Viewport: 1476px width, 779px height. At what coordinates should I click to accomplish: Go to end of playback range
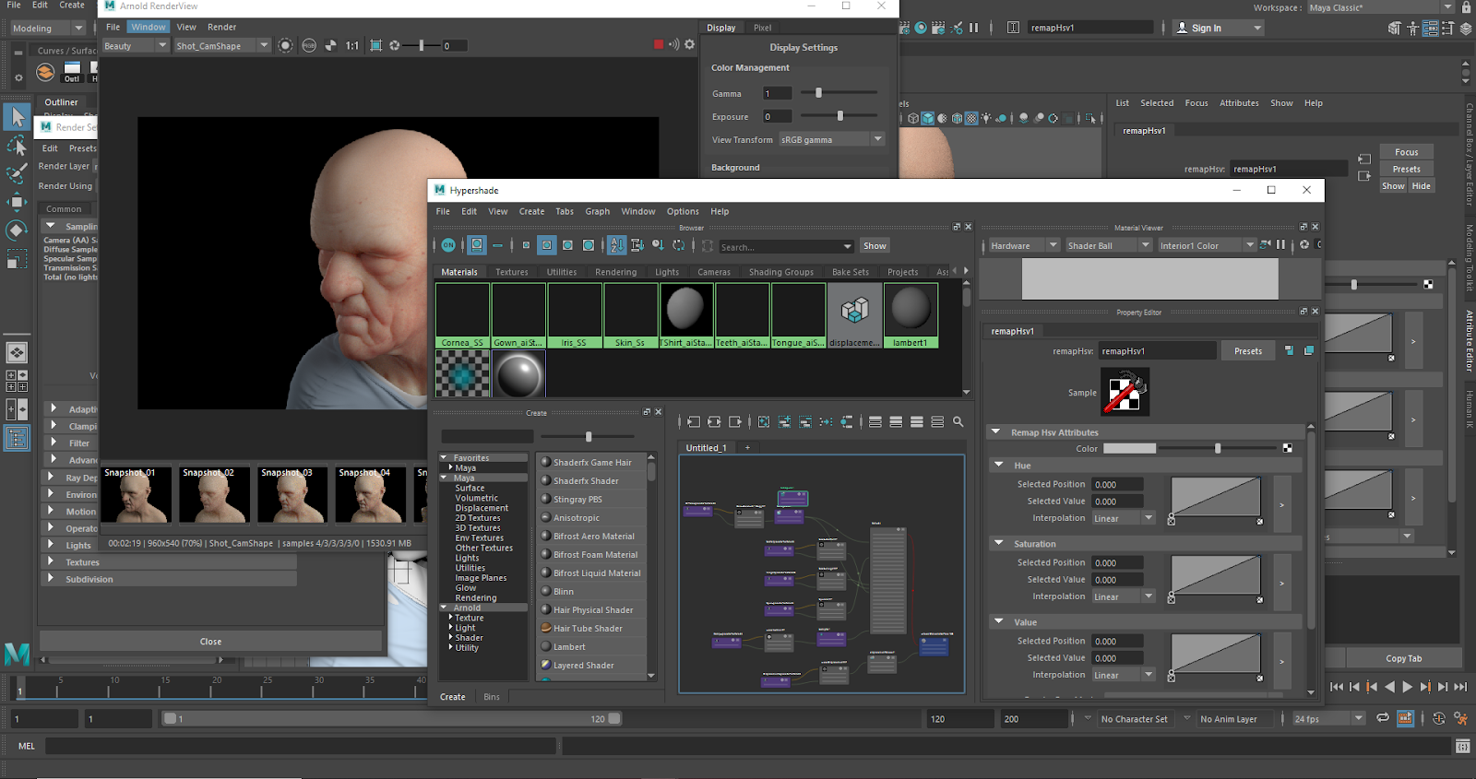point(1460,686)
